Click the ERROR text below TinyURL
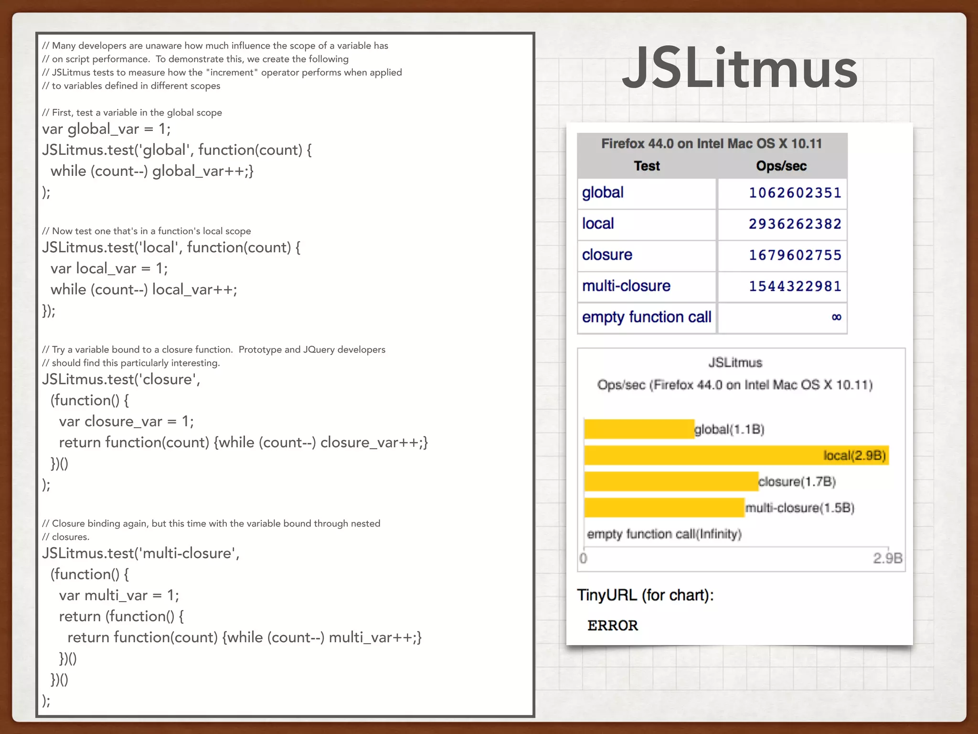 coord(613,626)
